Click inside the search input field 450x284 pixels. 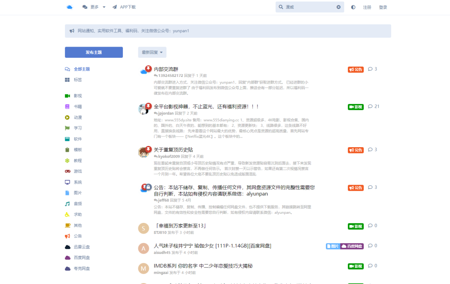pyautogui.click(x=308, y=7)
